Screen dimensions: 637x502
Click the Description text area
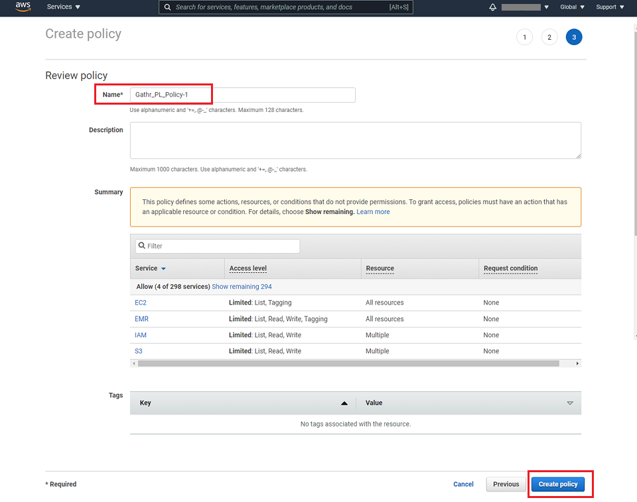pyautogui.click(x=355, y=140)
